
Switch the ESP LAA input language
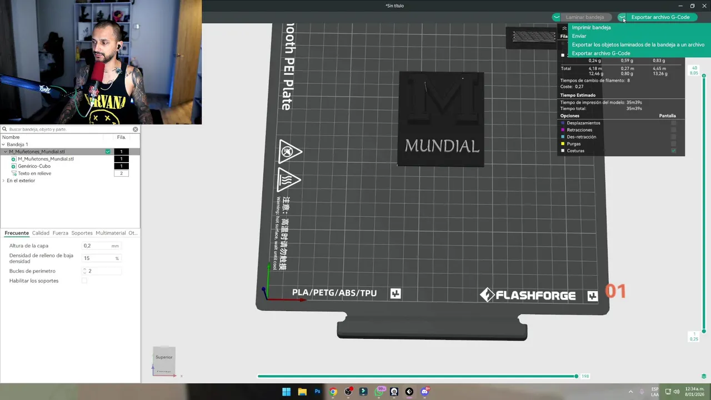[655, 392]
